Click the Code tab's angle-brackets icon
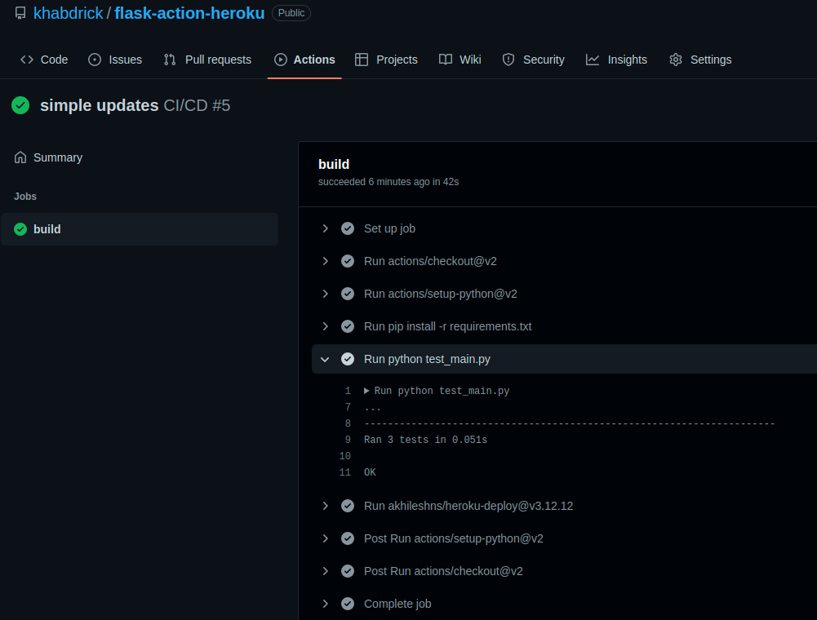 click(26, 59)
